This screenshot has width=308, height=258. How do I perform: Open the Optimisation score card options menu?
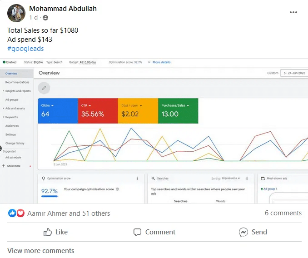coord(137,178)
